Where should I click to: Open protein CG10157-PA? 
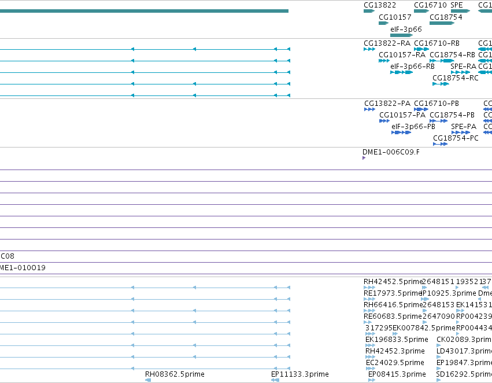click(402, 115)
